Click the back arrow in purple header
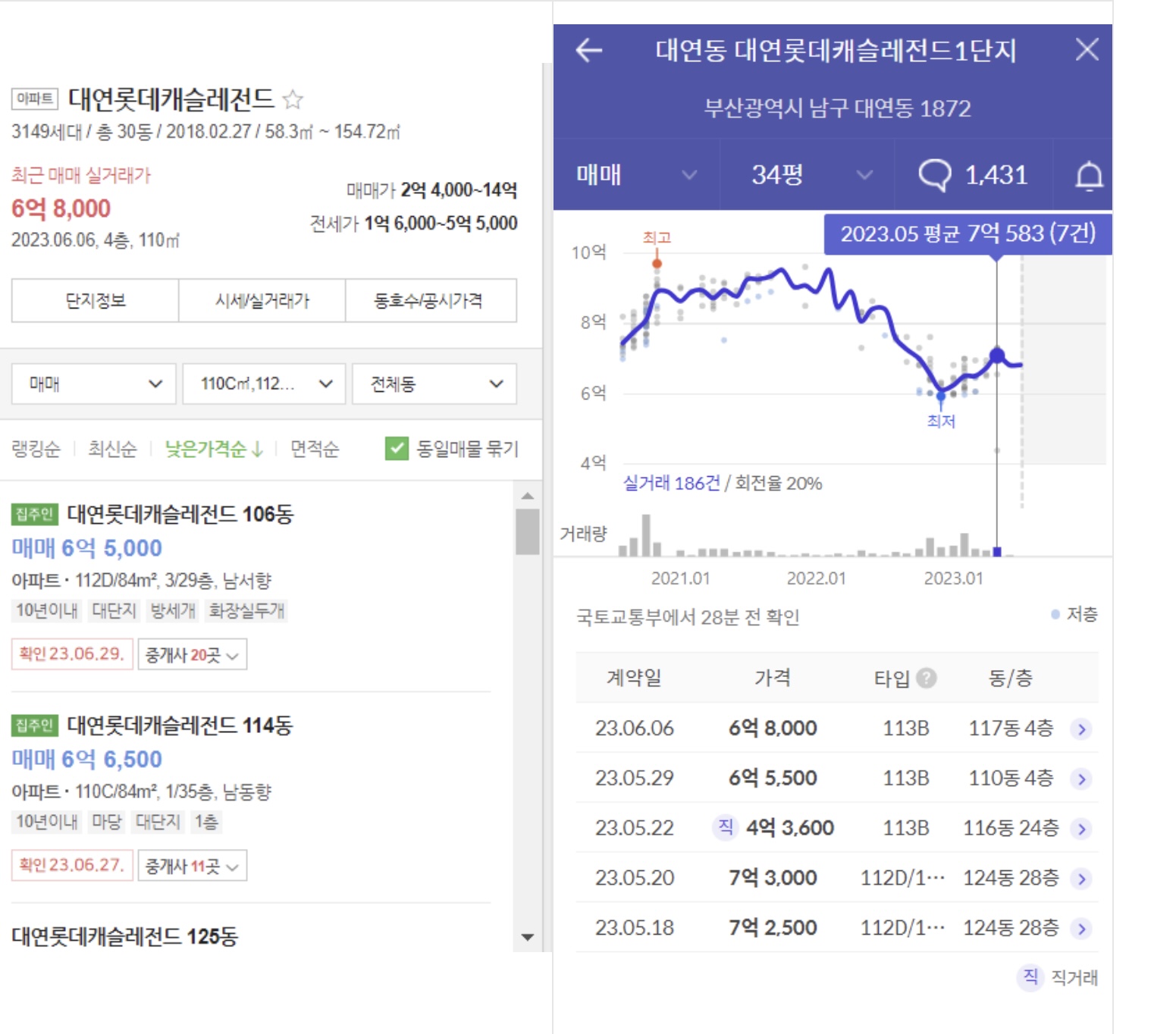1151x1034 pixels. click(x=589, y=51)
